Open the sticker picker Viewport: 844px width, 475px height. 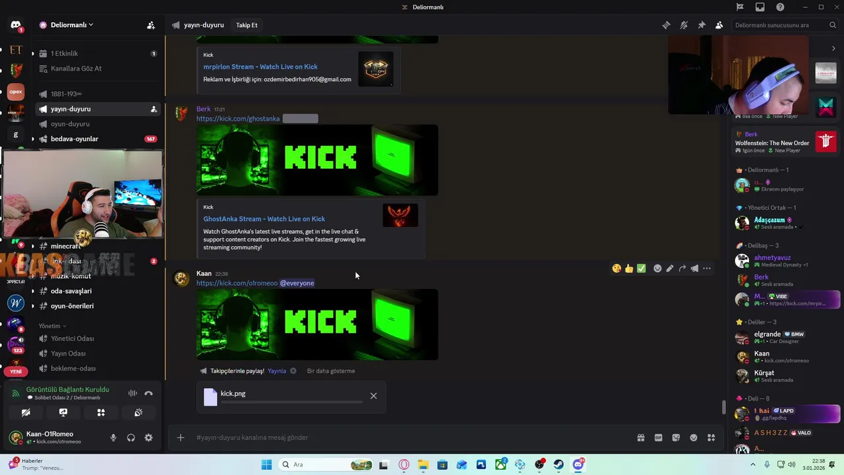[676, 437]
